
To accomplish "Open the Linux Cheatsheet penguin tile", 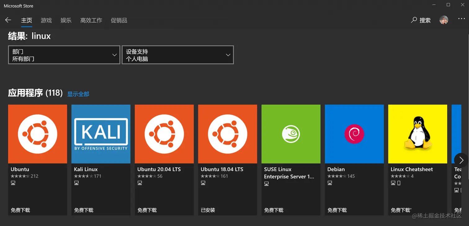I will coord(418,134).
